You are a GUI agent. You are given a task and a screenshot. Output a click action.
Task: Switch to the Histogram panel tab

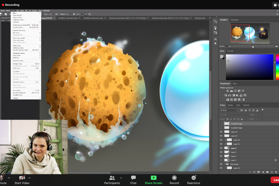tap(235, 20)
